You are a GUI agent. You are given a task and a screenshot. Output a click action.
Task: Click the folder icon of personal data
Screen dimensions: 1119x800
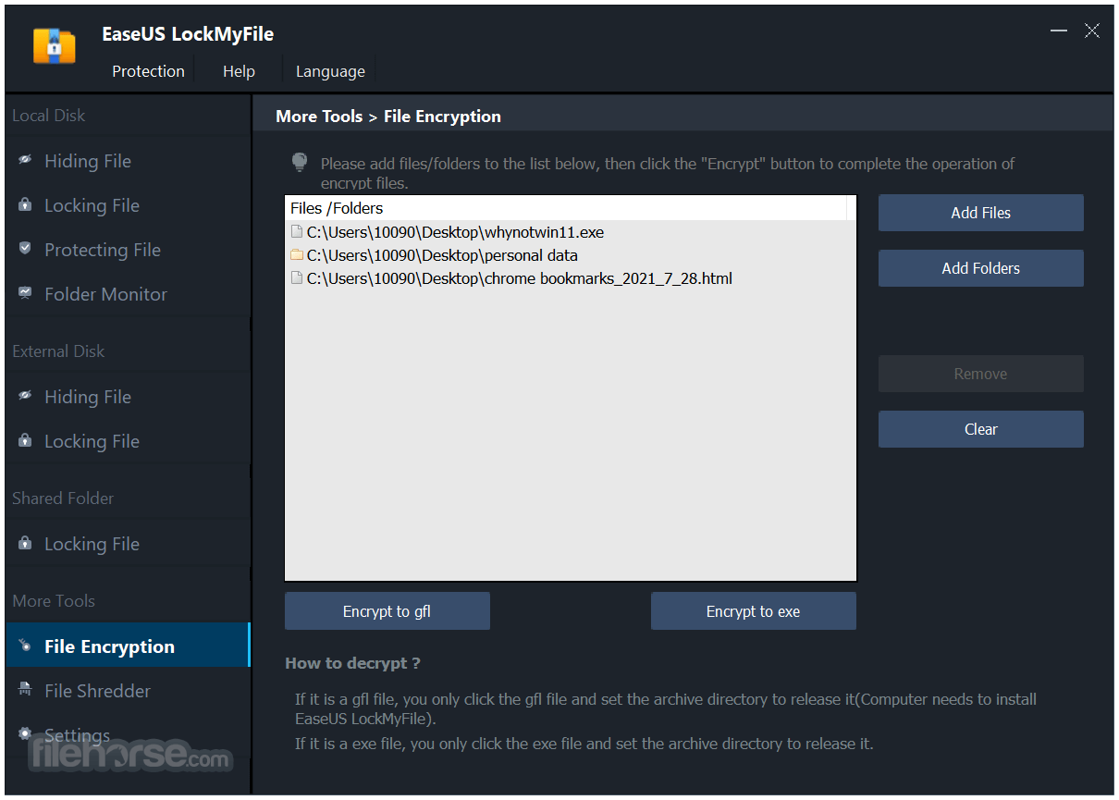[297, 255]
